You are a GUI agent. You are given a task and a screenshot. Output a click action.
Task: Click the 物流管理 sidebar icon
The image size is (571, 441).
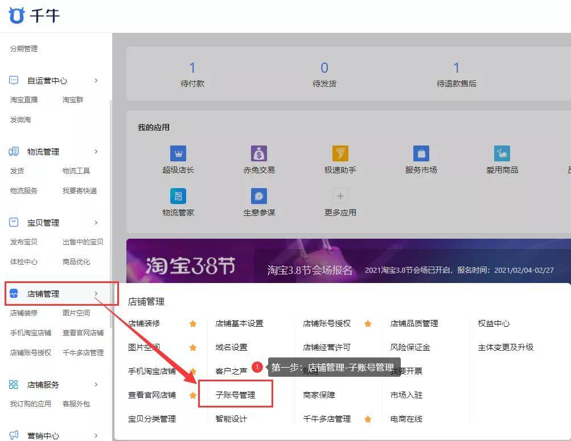(x=14, y=151)
